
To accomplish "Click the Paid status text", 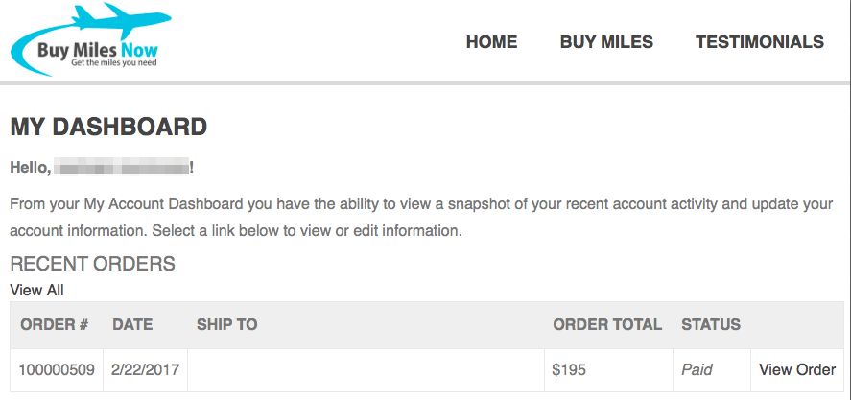I will pos(697,370).
